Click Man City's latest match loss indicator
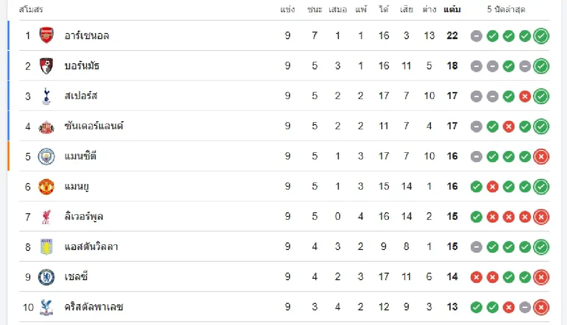567x325 pixels. (541, 157)
